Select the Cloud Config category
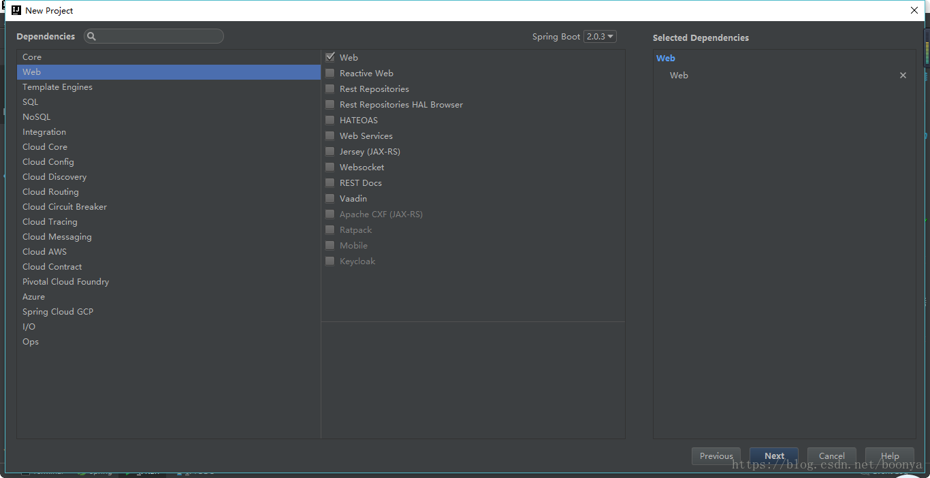Image resolution: width=930 pixels, height=478 pixels. [x=169, y=162]
